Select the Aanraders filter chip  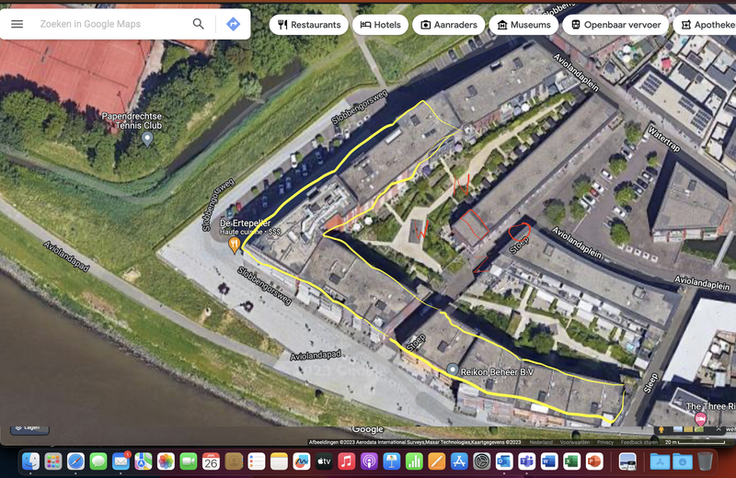pyautogui.click(x=448, y=25)
